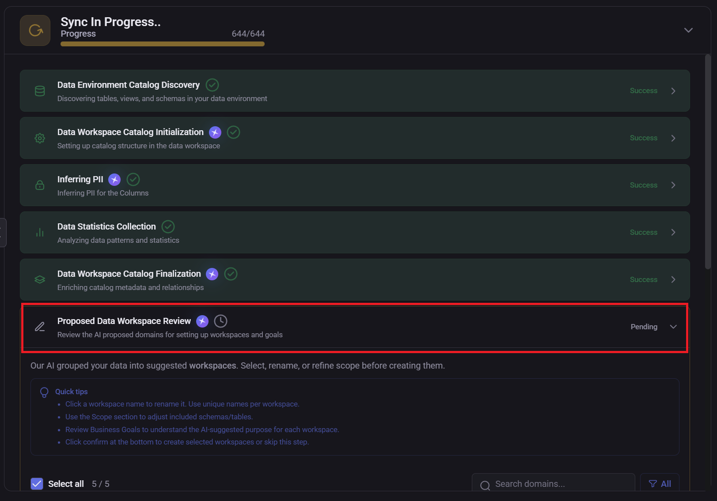Click the sync refresh icon in header
This screenshot has height=501, width=717.
coord(35,30)
